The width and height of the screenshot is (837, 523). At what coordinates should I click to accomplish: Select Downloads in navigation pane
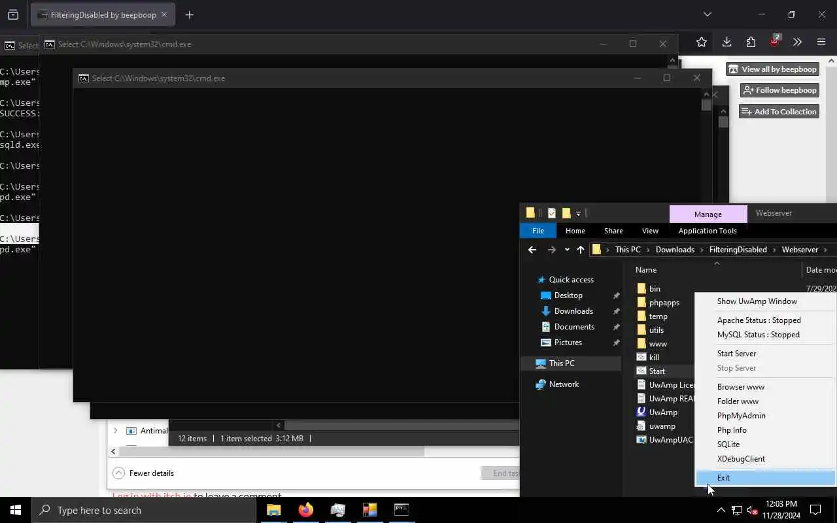point(573,311)
